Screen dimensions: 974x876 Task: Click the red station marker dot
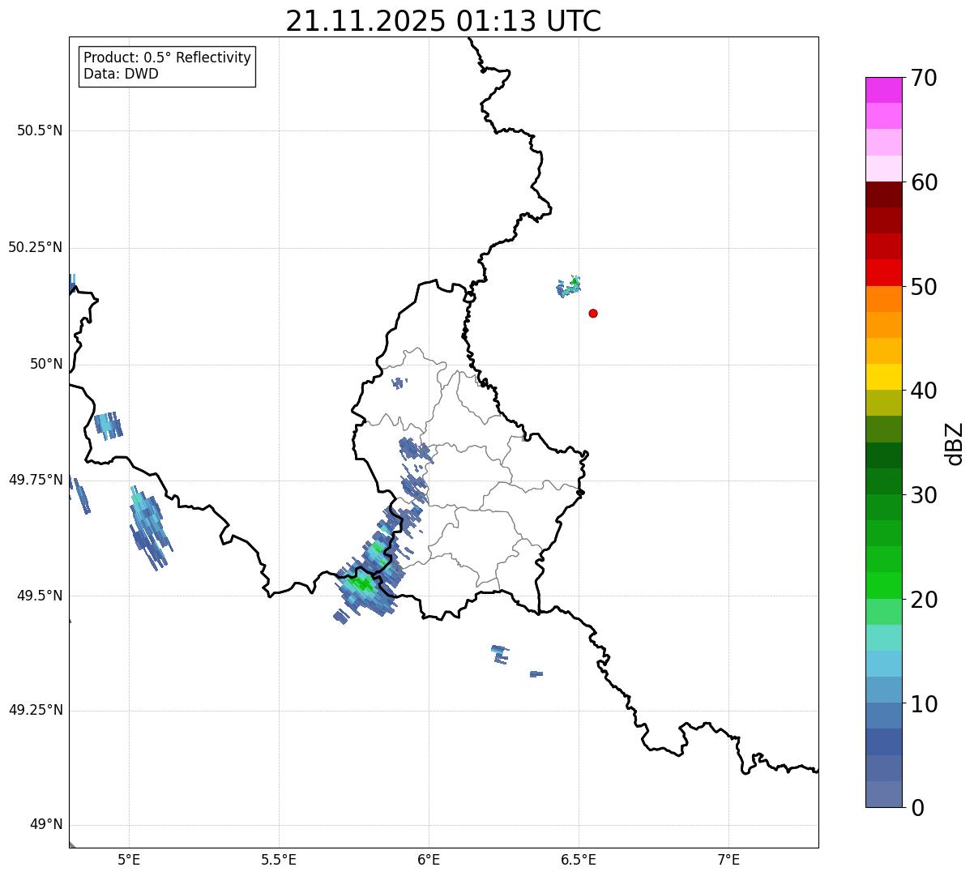tap(593, 313)
